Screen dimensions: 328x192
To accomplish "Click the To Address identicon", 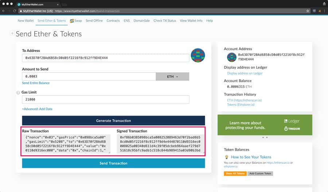I will click(x=198, y=55).
